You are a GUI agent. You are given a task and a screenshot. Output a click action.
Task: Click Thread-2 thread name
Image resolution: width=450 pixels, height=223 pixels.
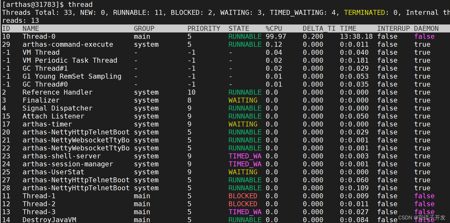pos(39,204)
